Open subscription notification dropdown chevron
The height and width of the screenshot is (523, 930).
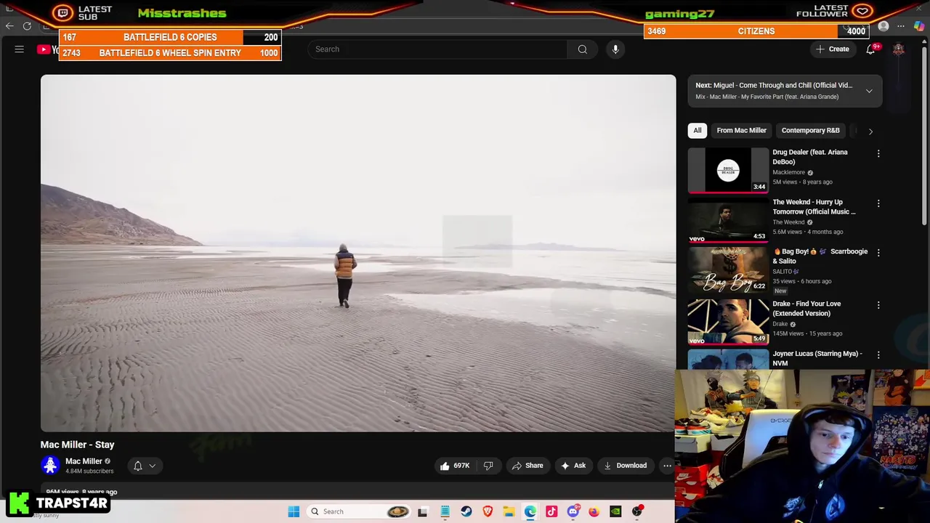pos(153,466)
